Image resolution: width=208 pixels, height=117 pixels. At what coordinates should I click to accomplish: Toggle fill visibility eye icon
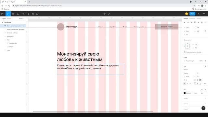[x=202, y=93]
